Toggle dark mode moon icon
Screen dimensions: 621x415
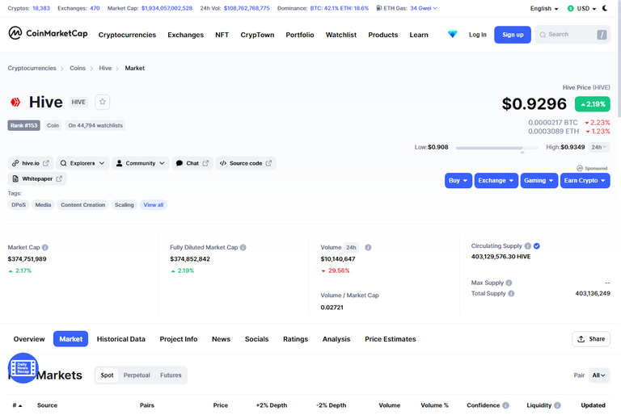click(605, 8)
